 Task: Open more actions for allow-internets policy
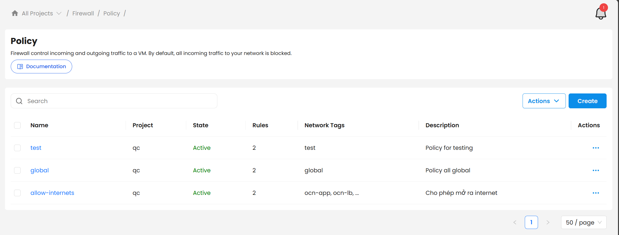point(596,193)
